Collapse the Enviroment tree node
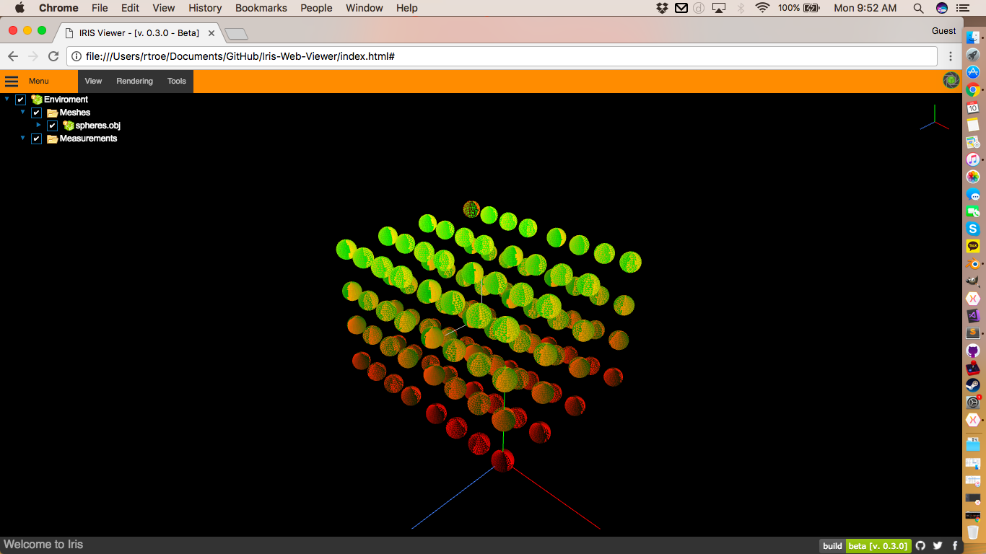The image size is (986, 554). [x=7, y=100]
